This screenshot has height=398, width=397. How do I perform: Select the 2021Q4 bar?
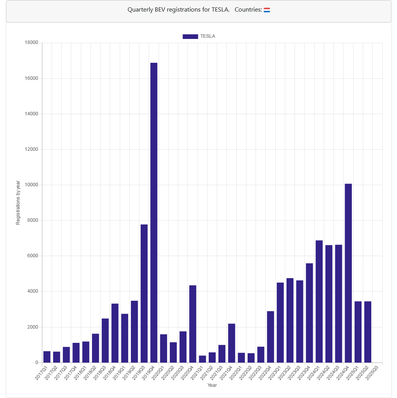coord(231,343)
